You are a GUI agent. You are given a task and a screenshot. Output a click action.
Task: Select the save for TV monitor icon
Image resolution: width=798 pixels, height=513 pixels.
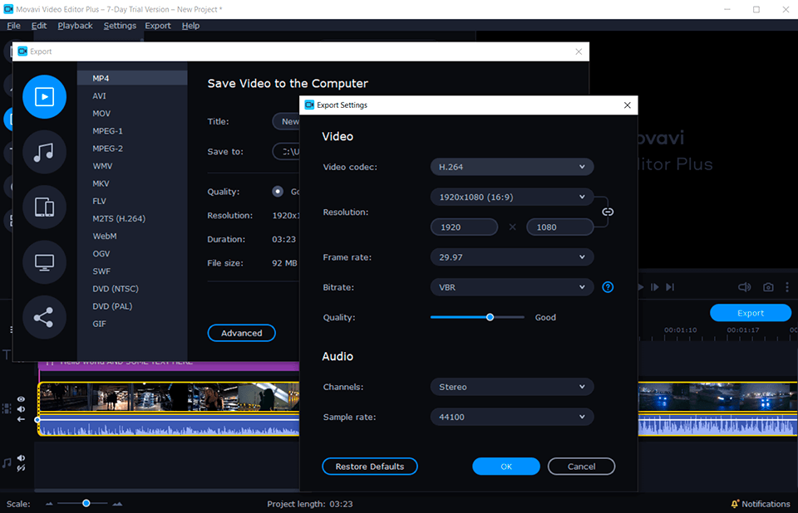point(44,261)
